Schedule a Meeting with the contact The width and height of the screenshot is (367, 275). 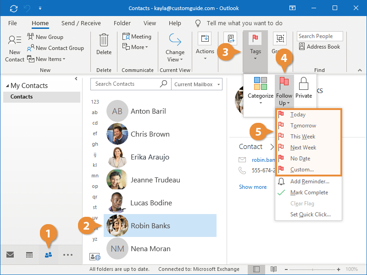[137, 37]
